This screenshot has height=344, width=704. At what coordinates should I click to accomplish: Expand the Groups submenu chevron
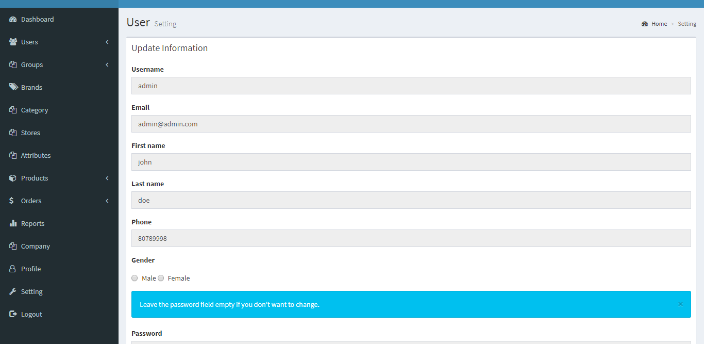click(x=107, y=64)
